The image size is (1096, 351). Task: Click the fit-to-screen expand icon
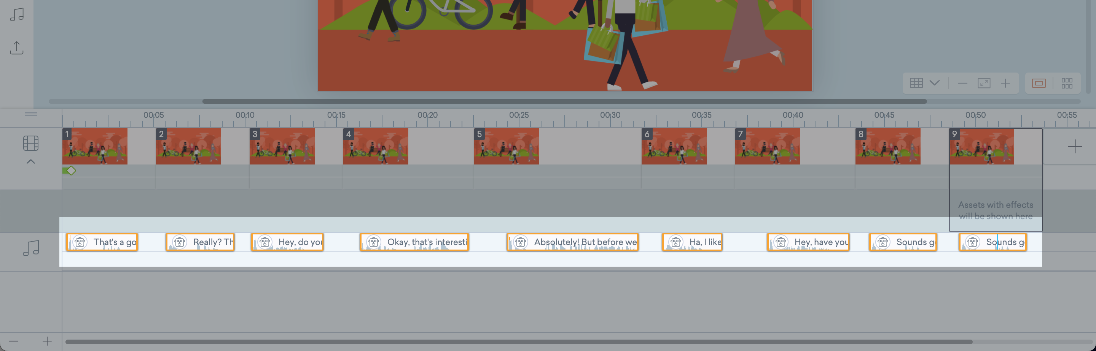(x=984, y=83)
